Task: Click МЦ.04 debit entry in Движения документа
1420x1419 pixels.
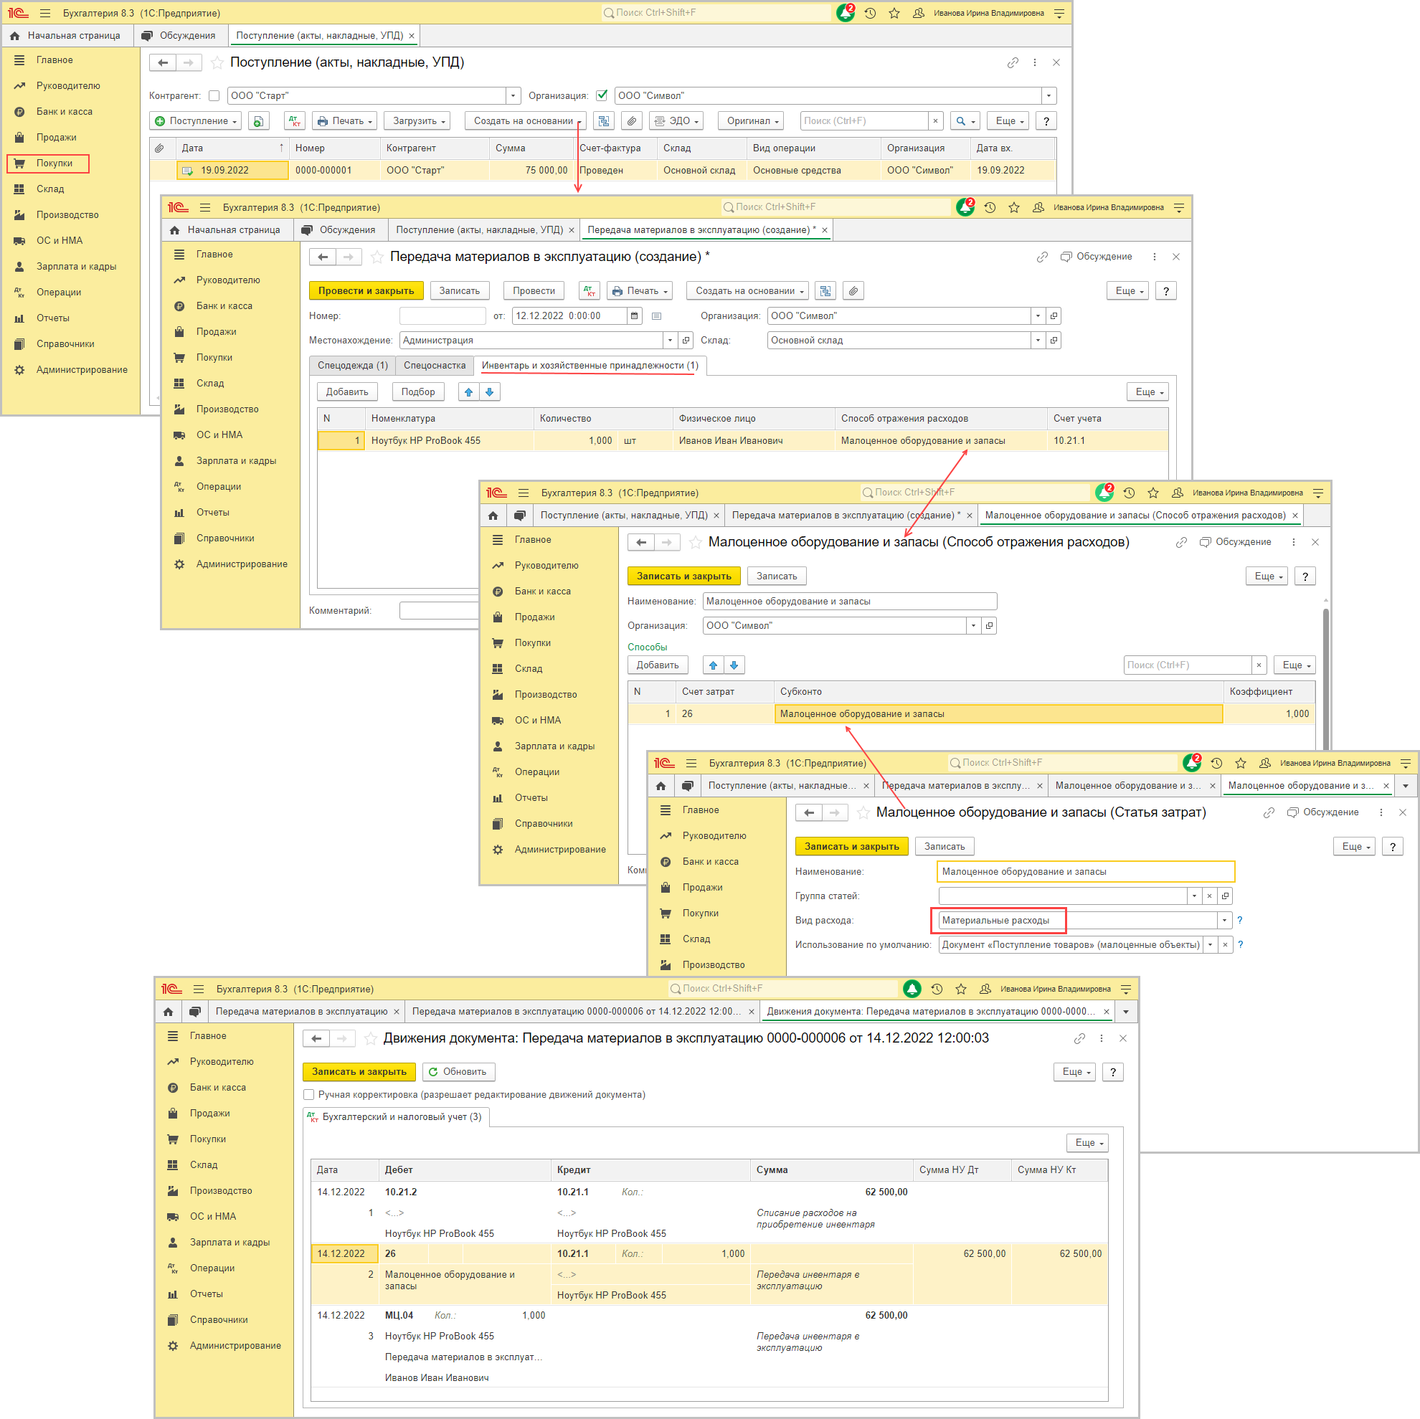Action: 399,1314
